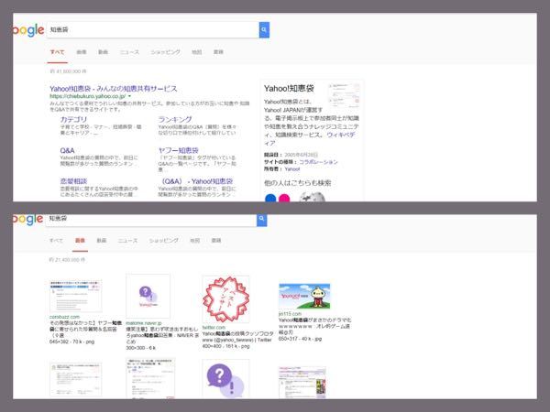
Task: Open the カテゴリ sitelink
Action: coord(74,120)
